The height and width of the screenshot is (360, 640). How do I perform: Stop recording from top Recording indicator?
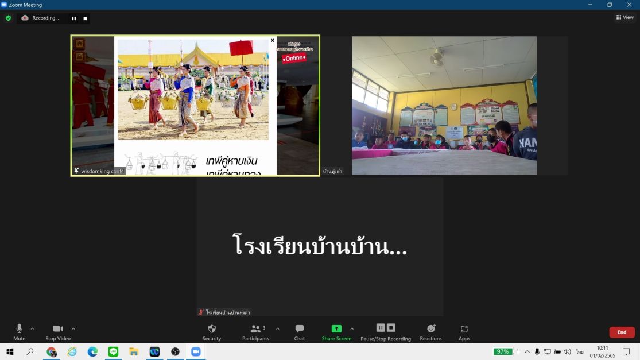pos(85,18)
